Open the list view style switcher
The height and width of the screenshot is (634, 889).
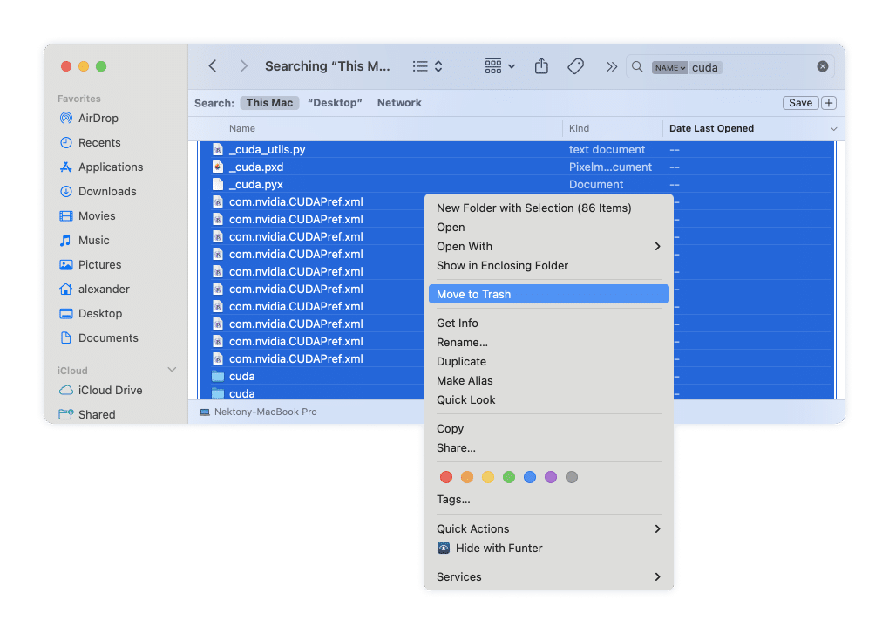[427, 66]
